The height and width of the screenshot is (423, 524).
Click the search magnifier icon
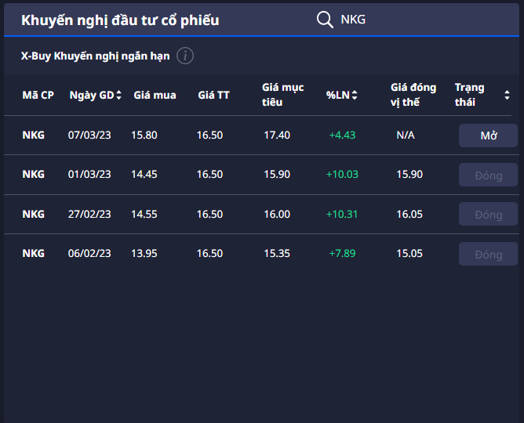[325, 20]
